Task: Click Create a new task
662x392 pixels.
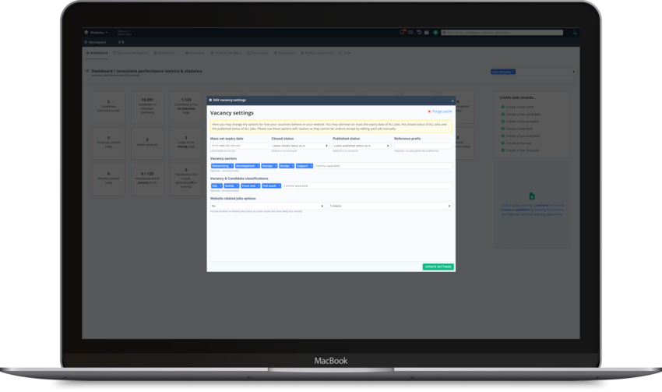Action: [519, 143]
